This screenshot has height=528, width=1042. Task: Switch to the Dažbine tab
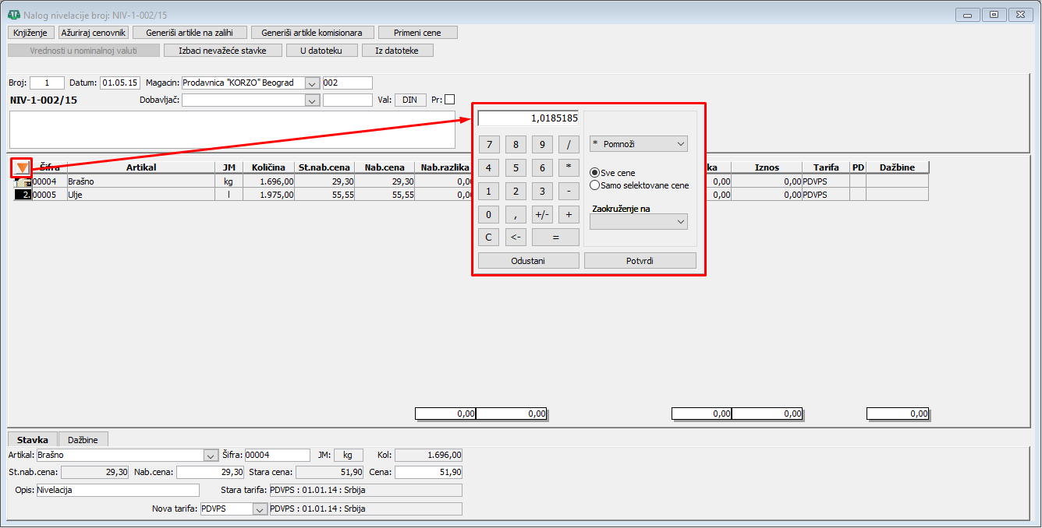click(x=83, y=440)
